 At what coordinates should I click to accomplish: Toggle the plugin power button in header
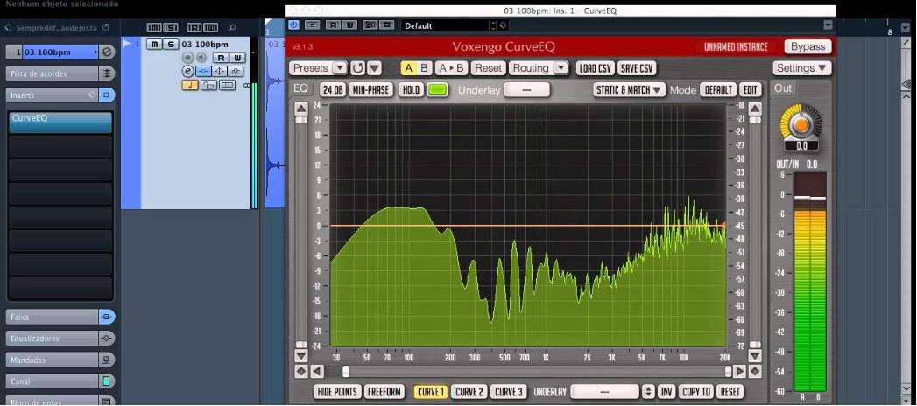293,25
